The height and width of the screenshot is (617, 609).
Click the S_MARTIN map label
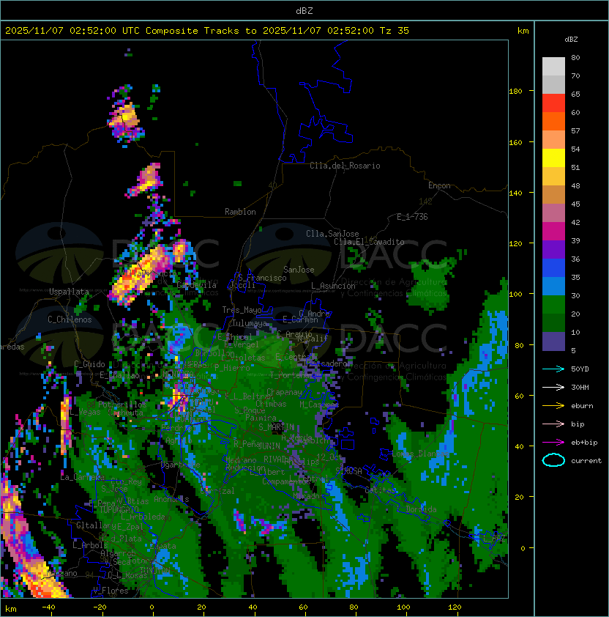276,427
